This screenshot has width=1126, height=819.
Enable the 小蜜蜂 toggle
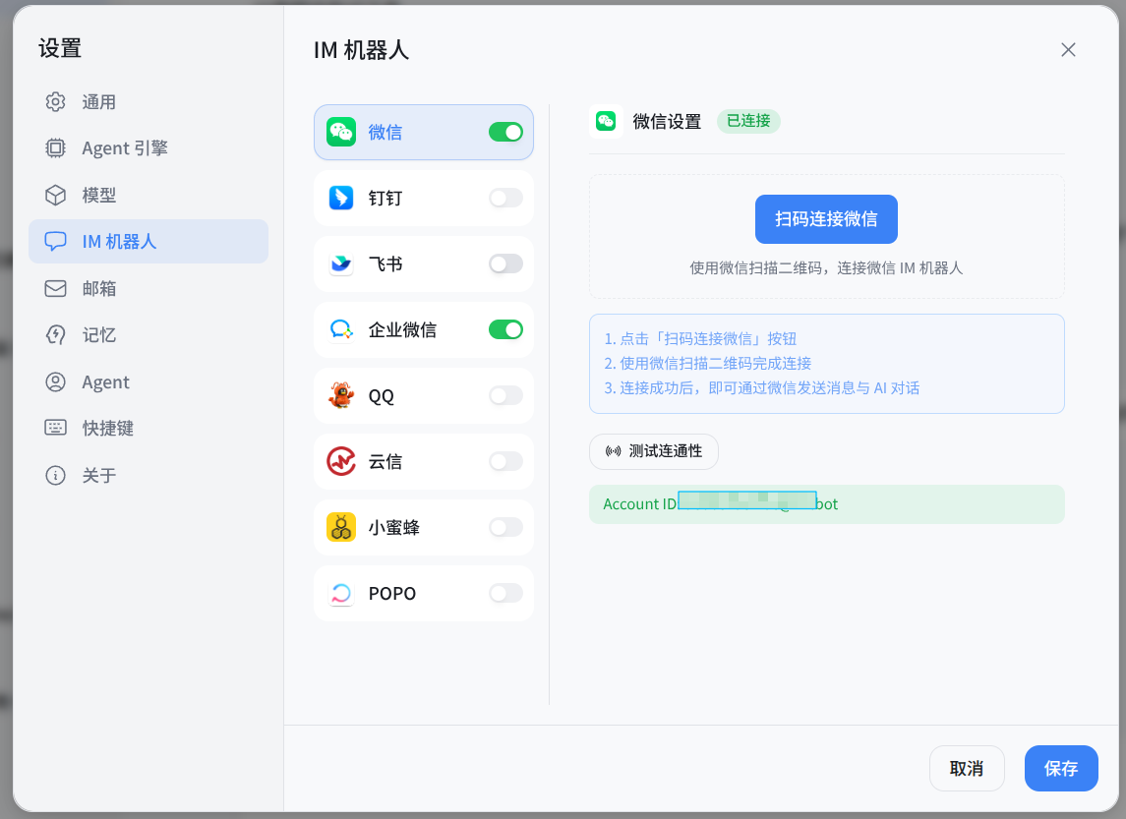pyautogui.click(x=505, y=528)
